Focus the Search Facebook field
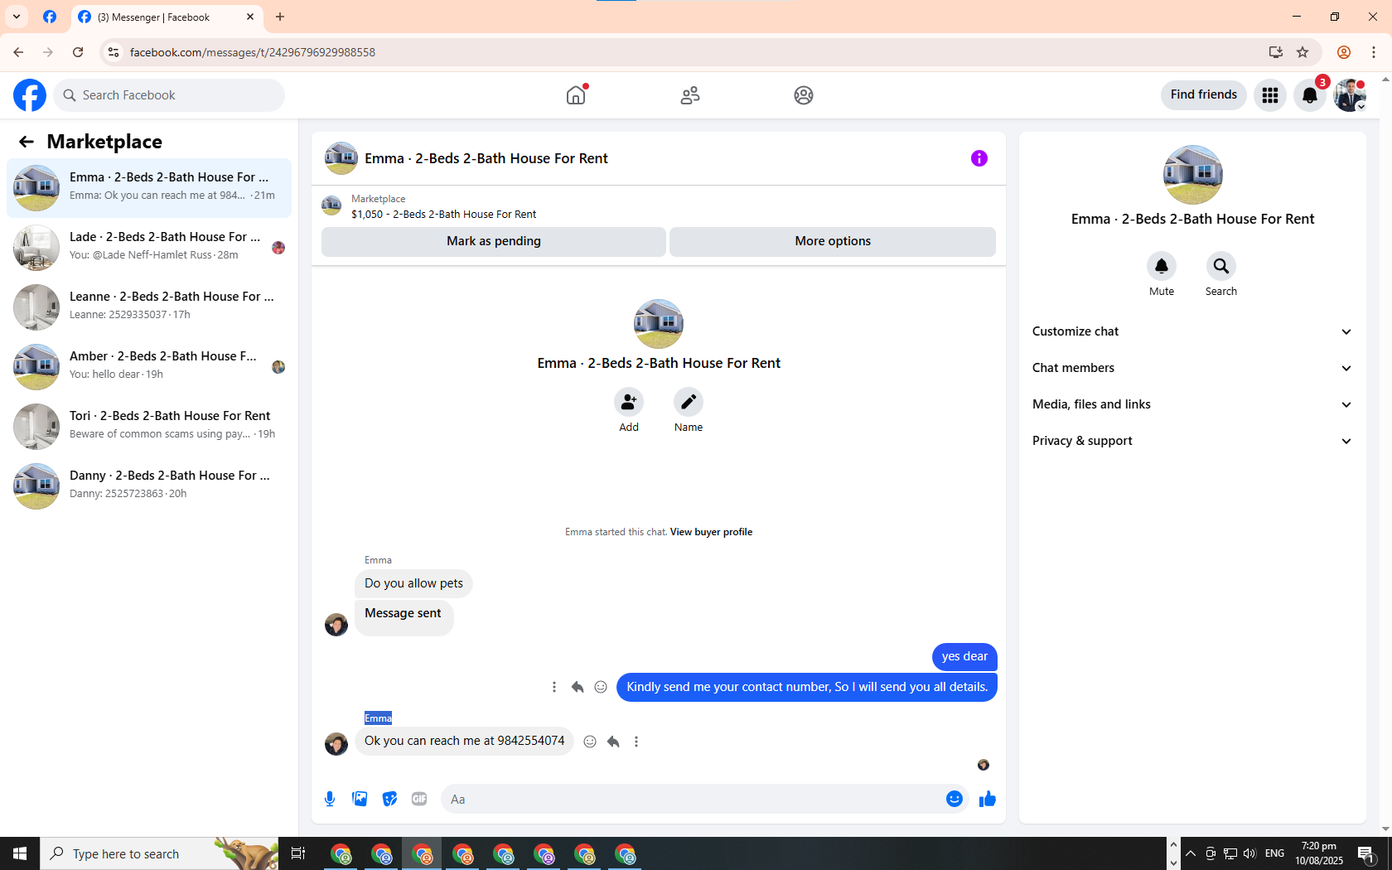Image resolution: width=1392 pixels, height=870 pixels. (x=169, y=95)
